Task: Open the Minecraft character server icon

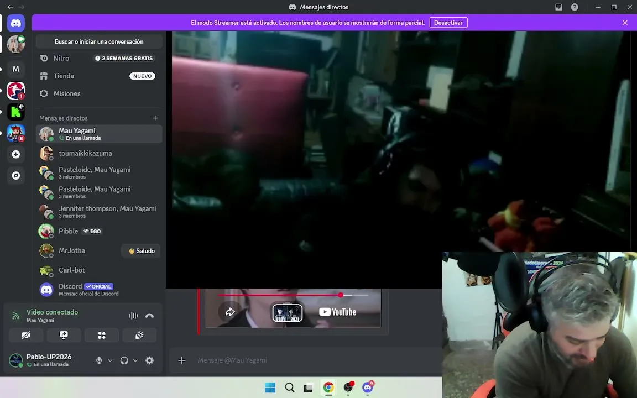Action: [x=16, y=133]
